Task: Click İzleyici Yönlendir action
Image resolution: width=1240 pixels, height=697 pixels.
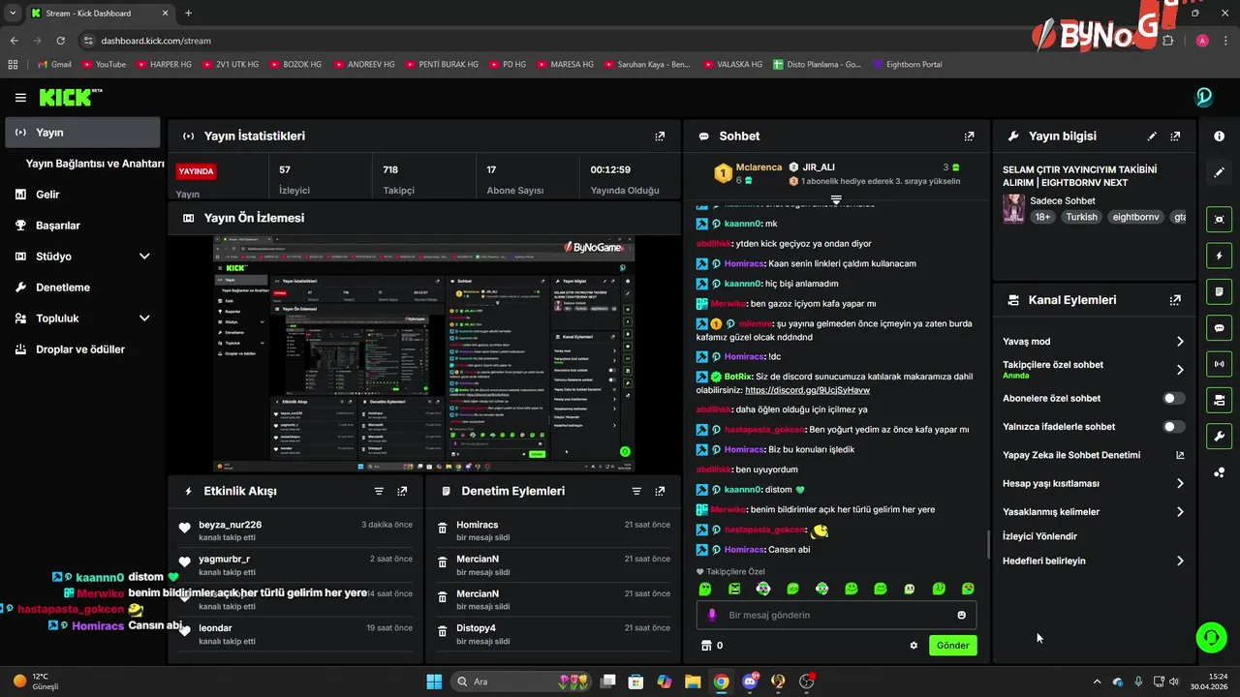Action: click(1039, 536)
